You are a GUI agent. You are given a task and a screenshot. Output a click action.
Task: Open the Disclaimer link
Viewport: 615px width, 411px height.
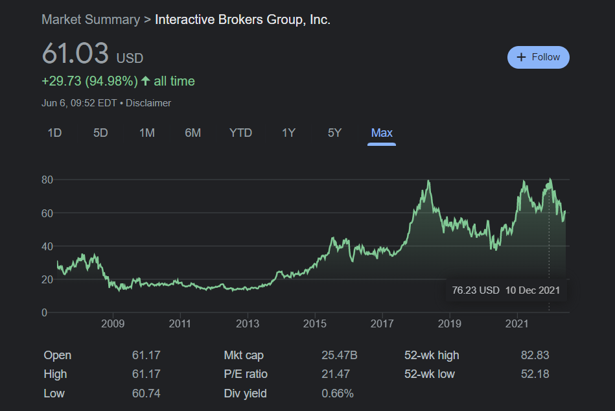coord(148,102)
